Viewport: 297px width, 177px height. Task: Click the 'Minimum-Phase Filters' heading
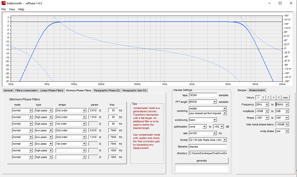(25, 99)
